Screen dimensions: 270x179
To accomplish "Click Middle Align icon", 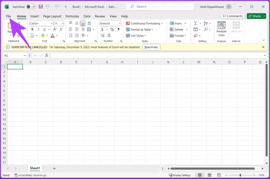I will click(x=77, y=23).
